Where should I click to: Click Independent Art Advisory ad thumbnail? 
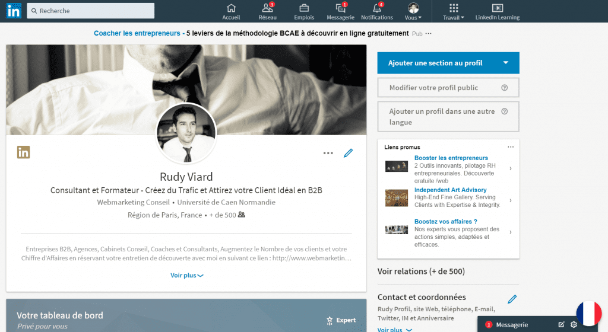(x=396, y=198)
